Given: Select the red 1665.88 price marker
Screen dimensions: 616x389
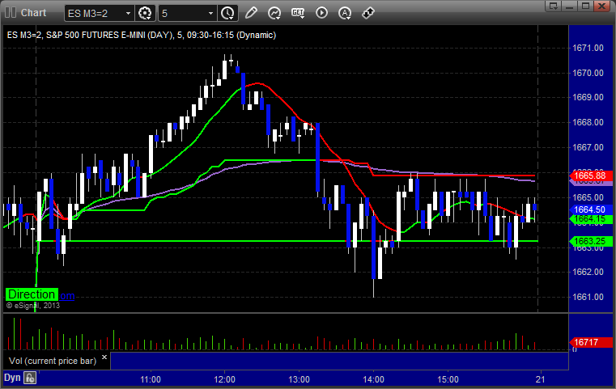Looking at the screenshot, I should pyautogui.click(x=591, y=175).
